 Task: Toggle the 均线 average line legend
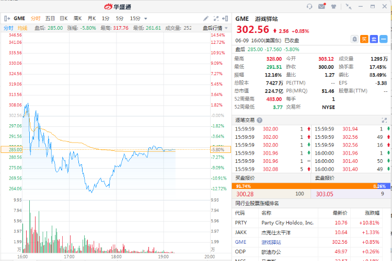point(22,28)
